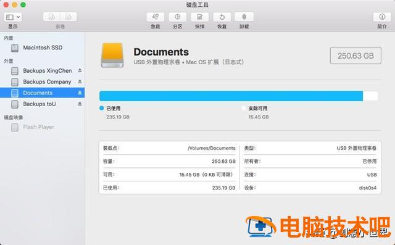Click the 15.45 GB (0 KB 可清除) value
395x245 pixels.
click(x=207, y=175)
